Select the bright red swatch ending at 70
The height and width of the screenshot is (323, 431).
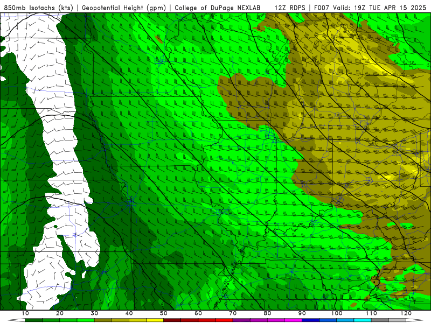(224, 320)
